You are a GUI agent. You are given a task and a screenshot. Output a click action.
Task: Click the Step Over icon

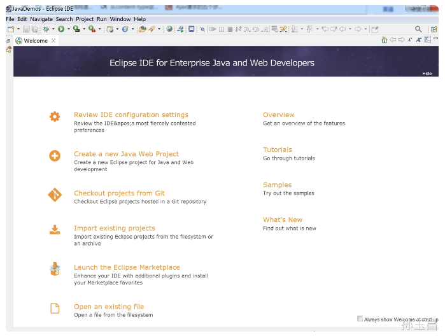tap(256, 29)
